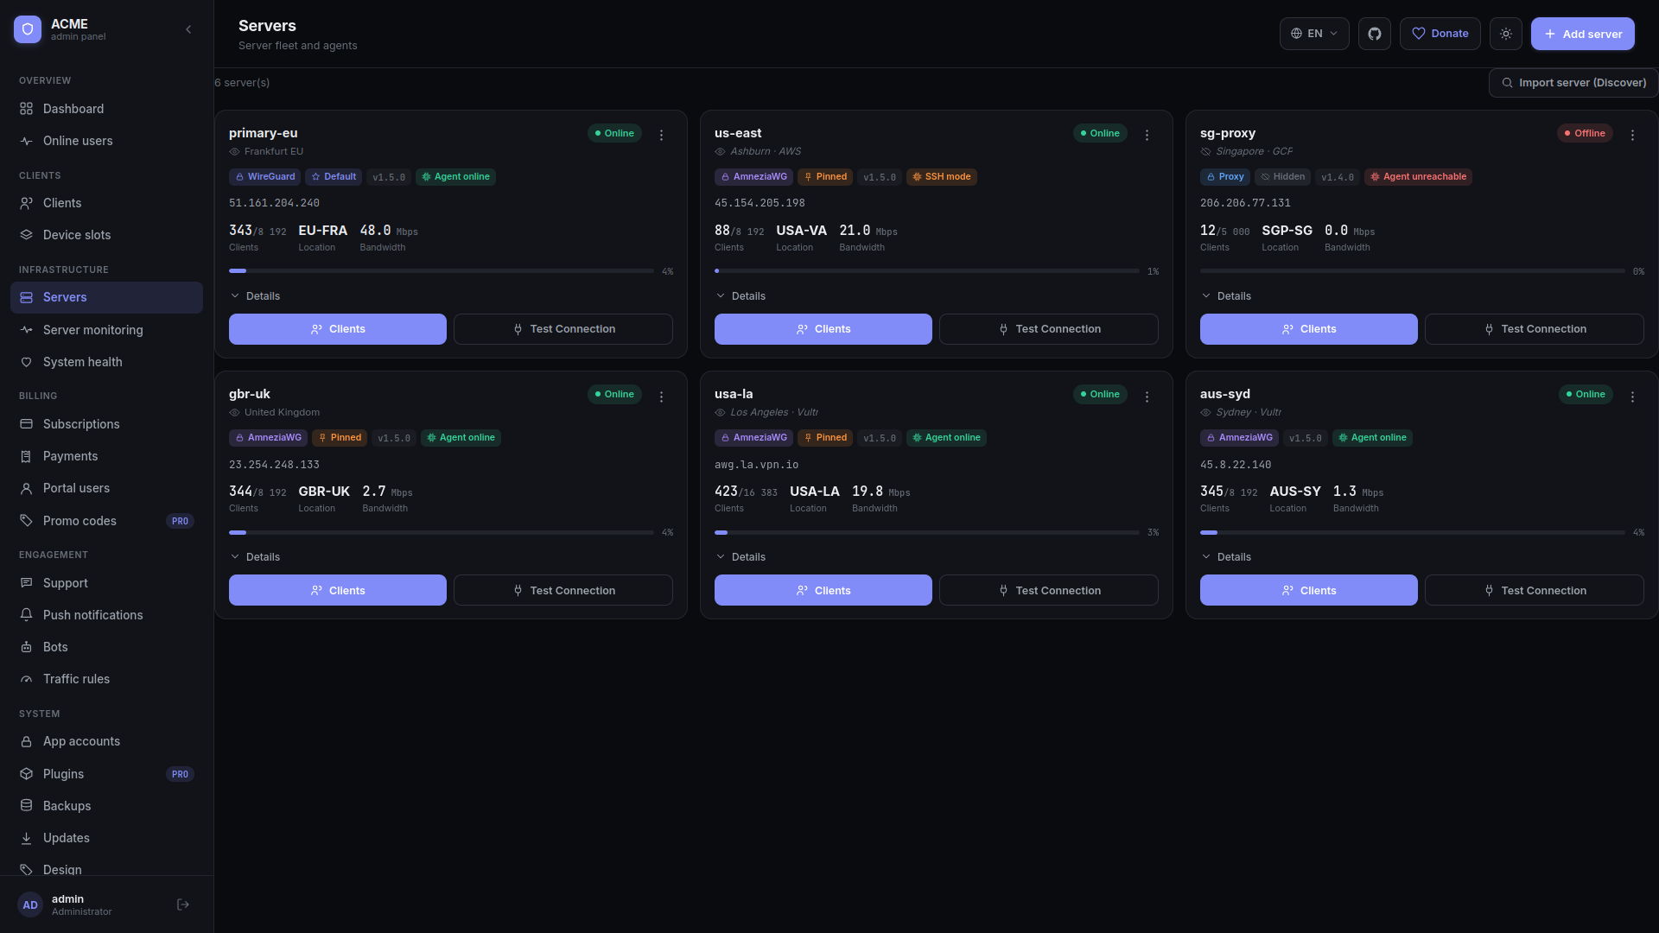Toggle visibility eye on primary-eu Frankfurt EU
The image size is (1659, 933).
(x=234, y=152)
